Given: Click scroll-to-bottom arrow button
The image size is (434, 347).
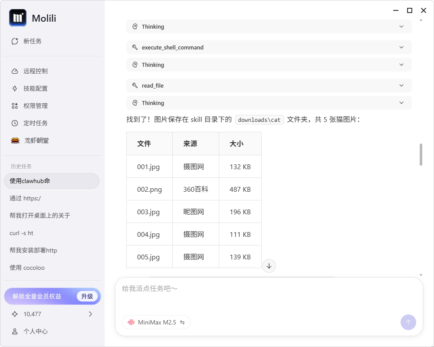Looking at the screenshot, I should pos(269,266).
